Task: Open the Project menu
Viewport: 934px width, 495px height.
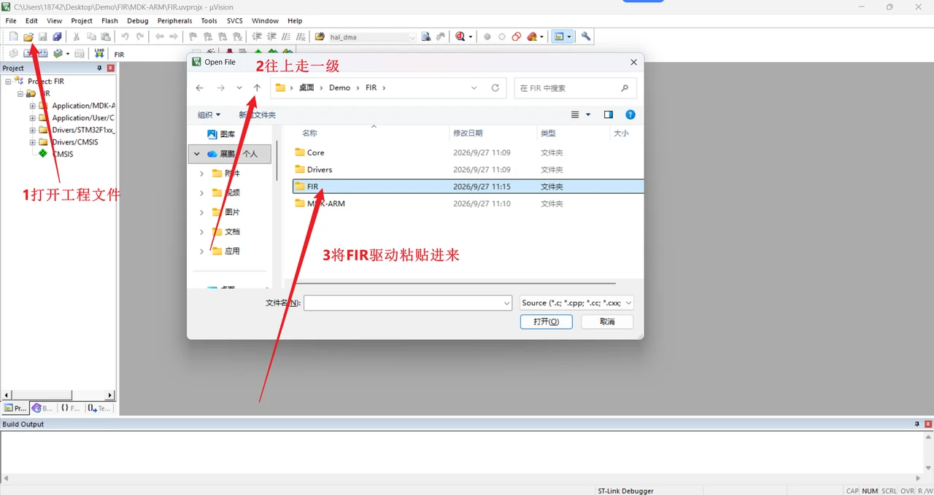Action: 82,21
